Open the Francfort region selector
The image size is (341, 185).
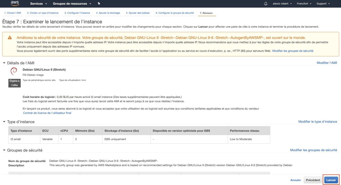coord(304,4)
